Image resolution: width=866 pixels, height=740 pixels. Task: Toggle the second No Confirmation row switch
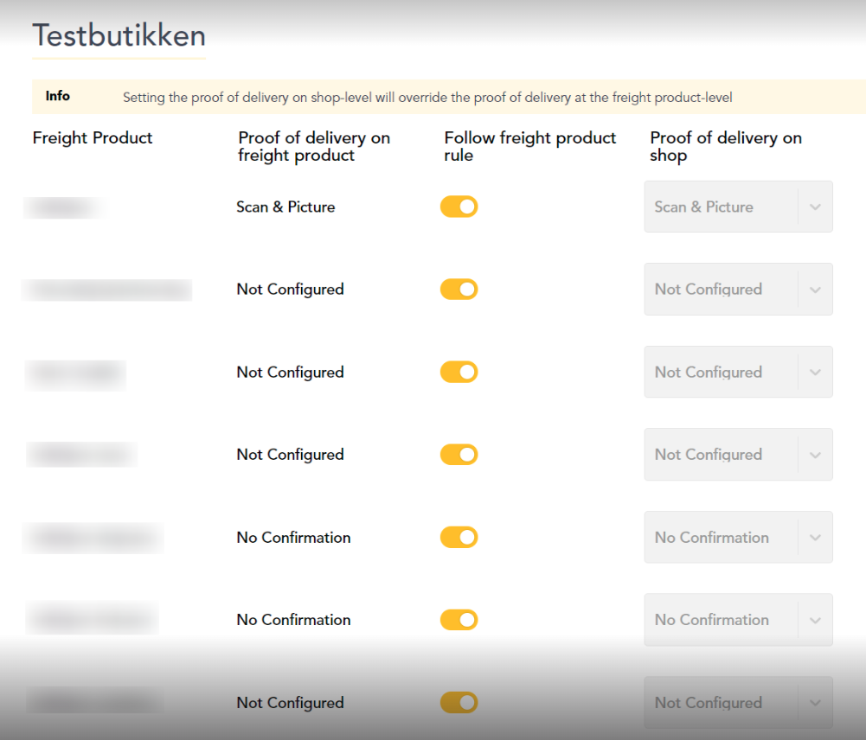coord(459,620)
